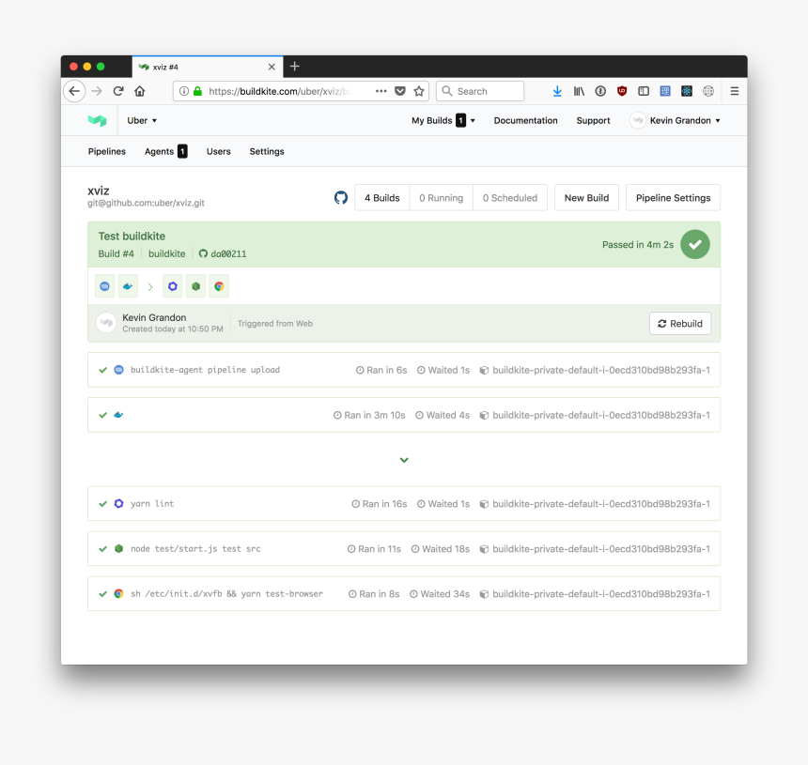Image resolution: width=808 pixels, height=765 pixels.
Task: Expand the green chevron between job groups
Action: 404,460
